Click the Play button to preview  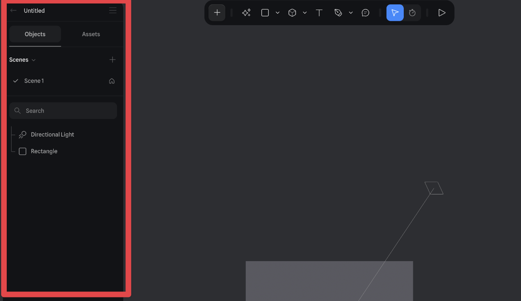[x=442, y=13]
